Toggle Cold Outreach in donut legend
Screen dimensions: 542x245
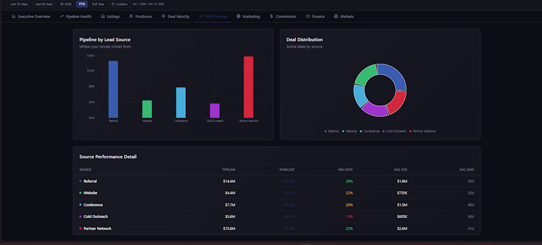point(394,132)
